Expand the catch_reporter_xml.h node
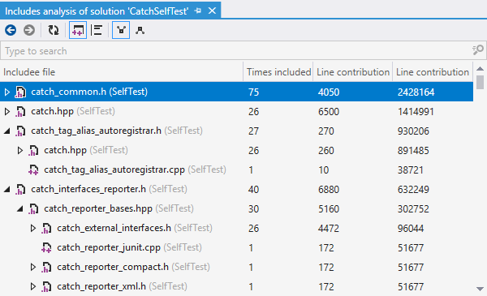The image size is (487, 296). 33,287
